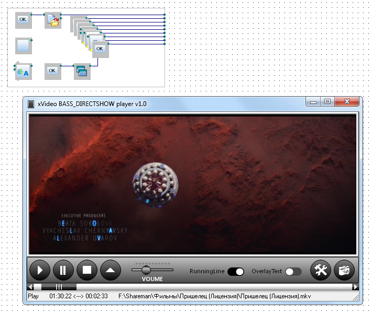Image resolution: width=372 pixels, height=315 pixels.
Task: Select the blank square panel node
Action: 23,45
